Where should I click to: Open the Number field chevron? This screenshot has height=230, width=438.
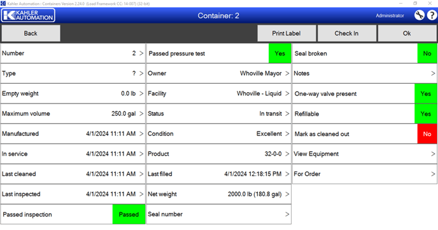(141, 53)
